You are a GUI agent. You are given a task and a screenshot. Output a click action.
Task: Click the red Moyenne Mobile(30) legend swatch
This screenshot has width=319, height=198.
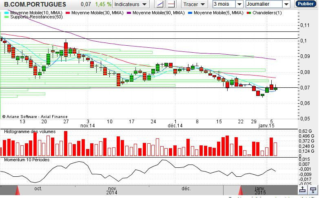point(68,13)
